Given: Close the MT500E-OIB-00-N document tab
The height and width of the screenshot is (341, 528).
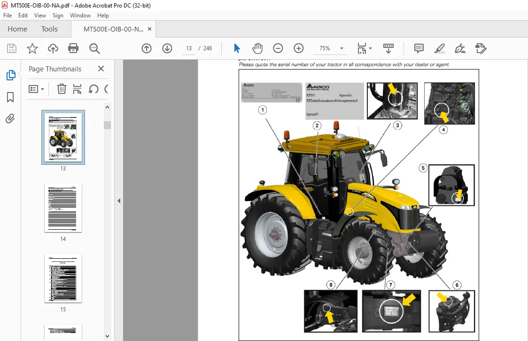Looking at the screenshot, I should (149, 29).
